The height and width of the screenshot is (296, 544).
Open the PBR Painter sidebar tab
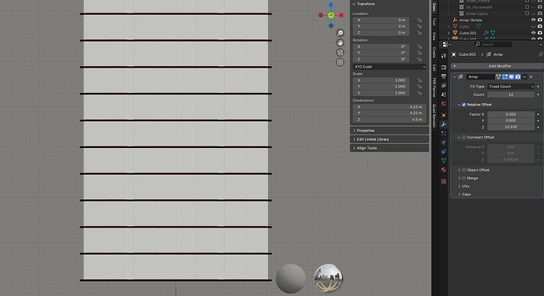click(x=434, y=87)
